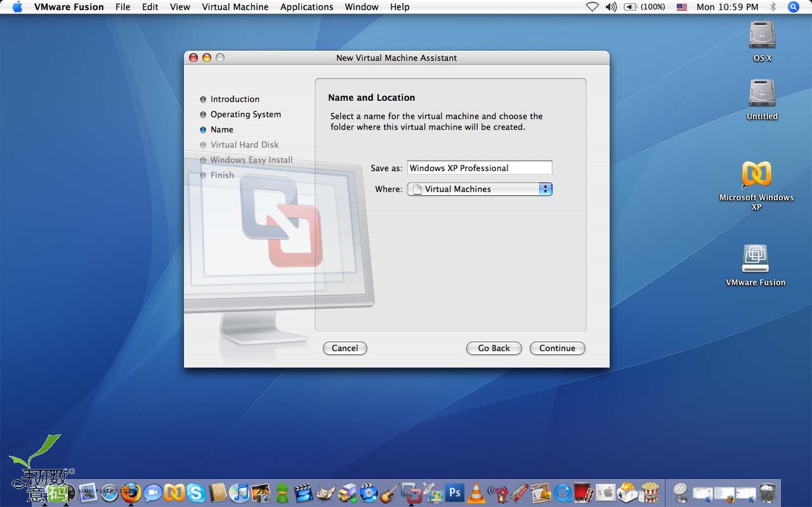Click the Go Back button
The image size is (812, 507).
pos(494,348)
